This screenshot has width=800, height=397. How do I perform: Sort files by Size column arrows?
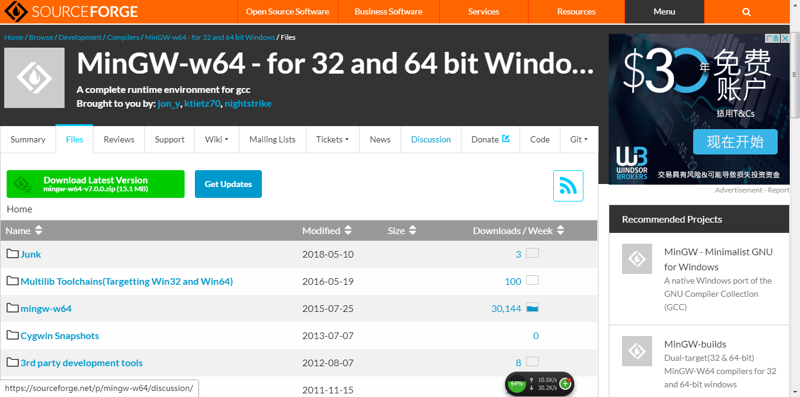(x=413, y=230)
